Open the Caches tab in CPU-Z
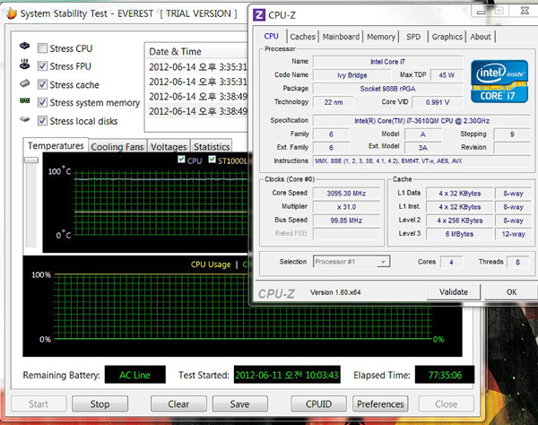This screenshot has width=538, height=425. [303, 37]
